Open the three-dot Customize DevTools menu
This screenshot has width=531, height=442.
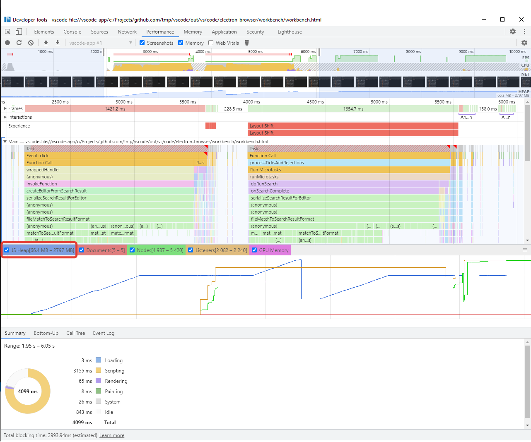(524, 31)
